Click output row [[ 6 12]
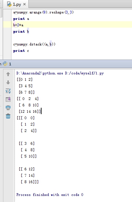Viewport: 132px width, 202px height. (x=27, y=169)
